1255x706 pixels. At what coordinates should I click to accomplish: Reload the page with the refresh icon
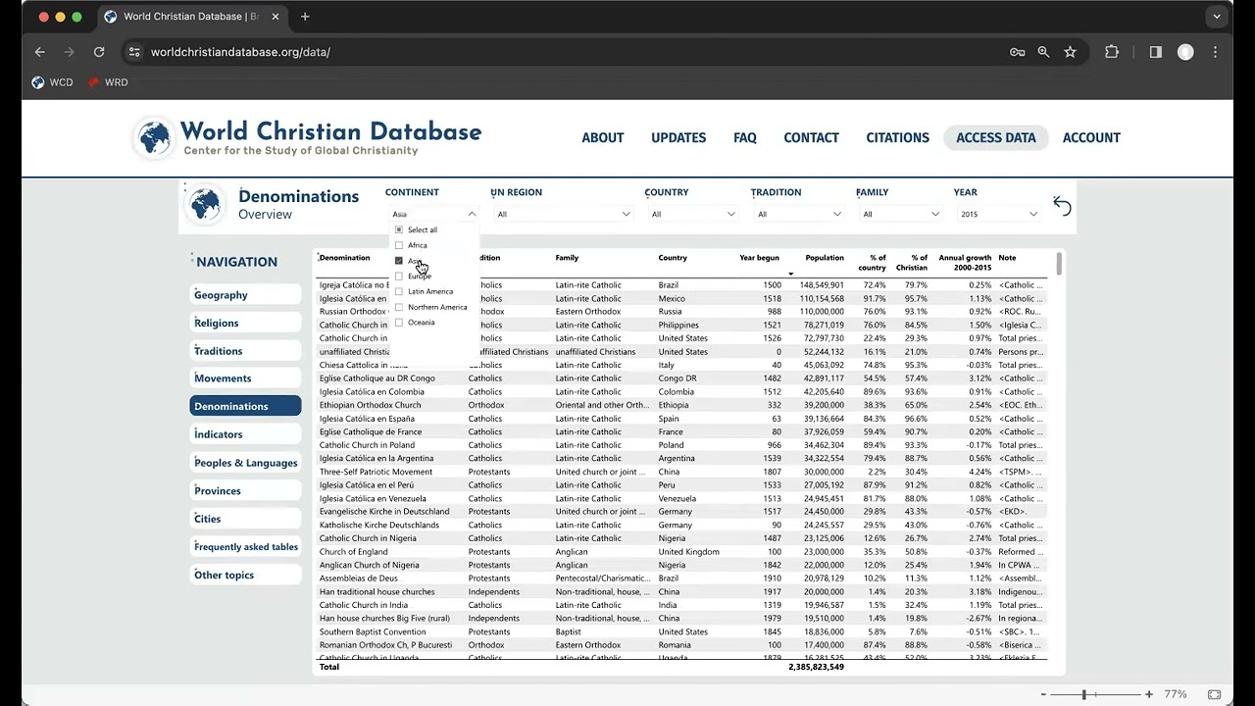pos(99,52)
